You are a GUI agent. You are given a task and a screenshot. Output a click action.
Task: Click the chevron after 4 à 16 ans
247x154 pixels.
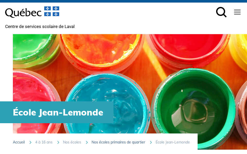coord(58,142)
